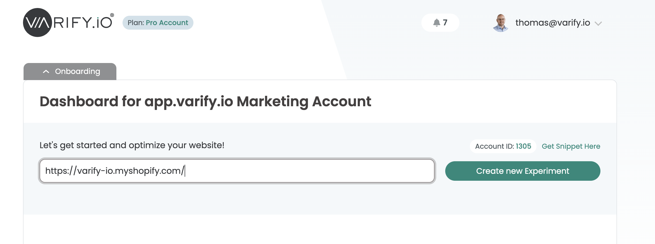Screen dimensions: 655x244
Task: Place cursor at end of myshopify URL text
Action: tap(185, 171)
